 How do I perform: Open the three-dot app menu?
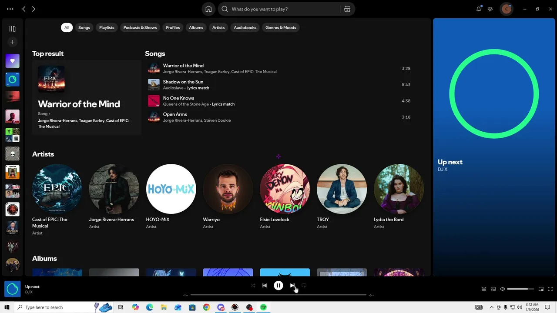10,9
